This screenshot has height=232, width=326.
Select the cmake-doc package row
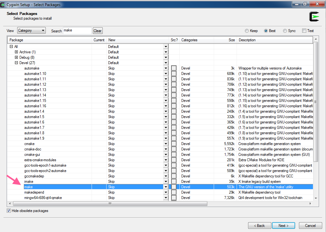click(x=160, y=149)
